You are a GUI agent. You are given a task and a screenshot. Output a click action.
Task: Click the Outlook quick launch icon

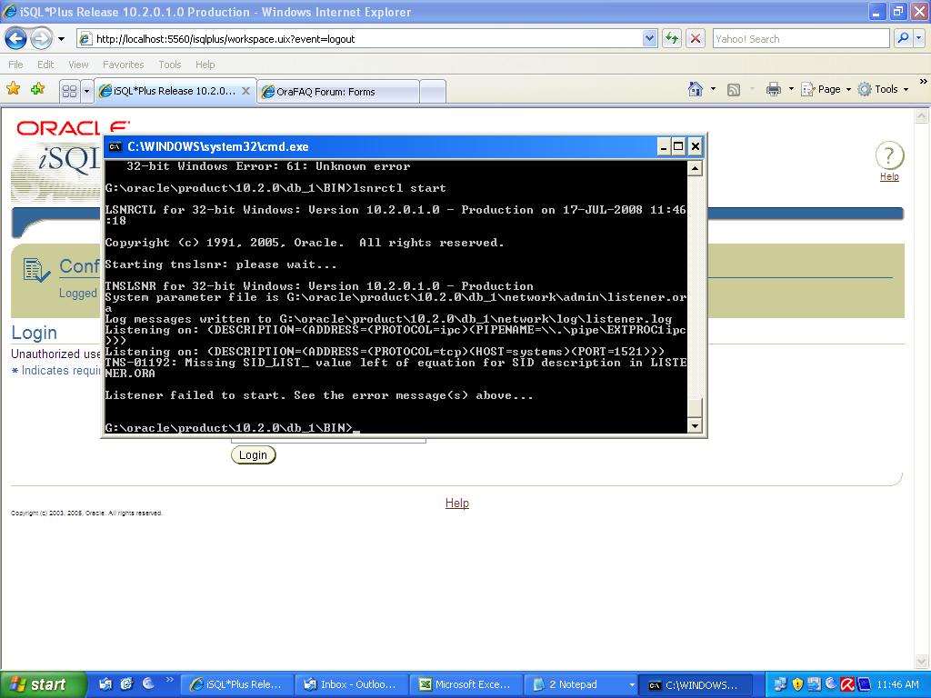[x=105, y=684]
